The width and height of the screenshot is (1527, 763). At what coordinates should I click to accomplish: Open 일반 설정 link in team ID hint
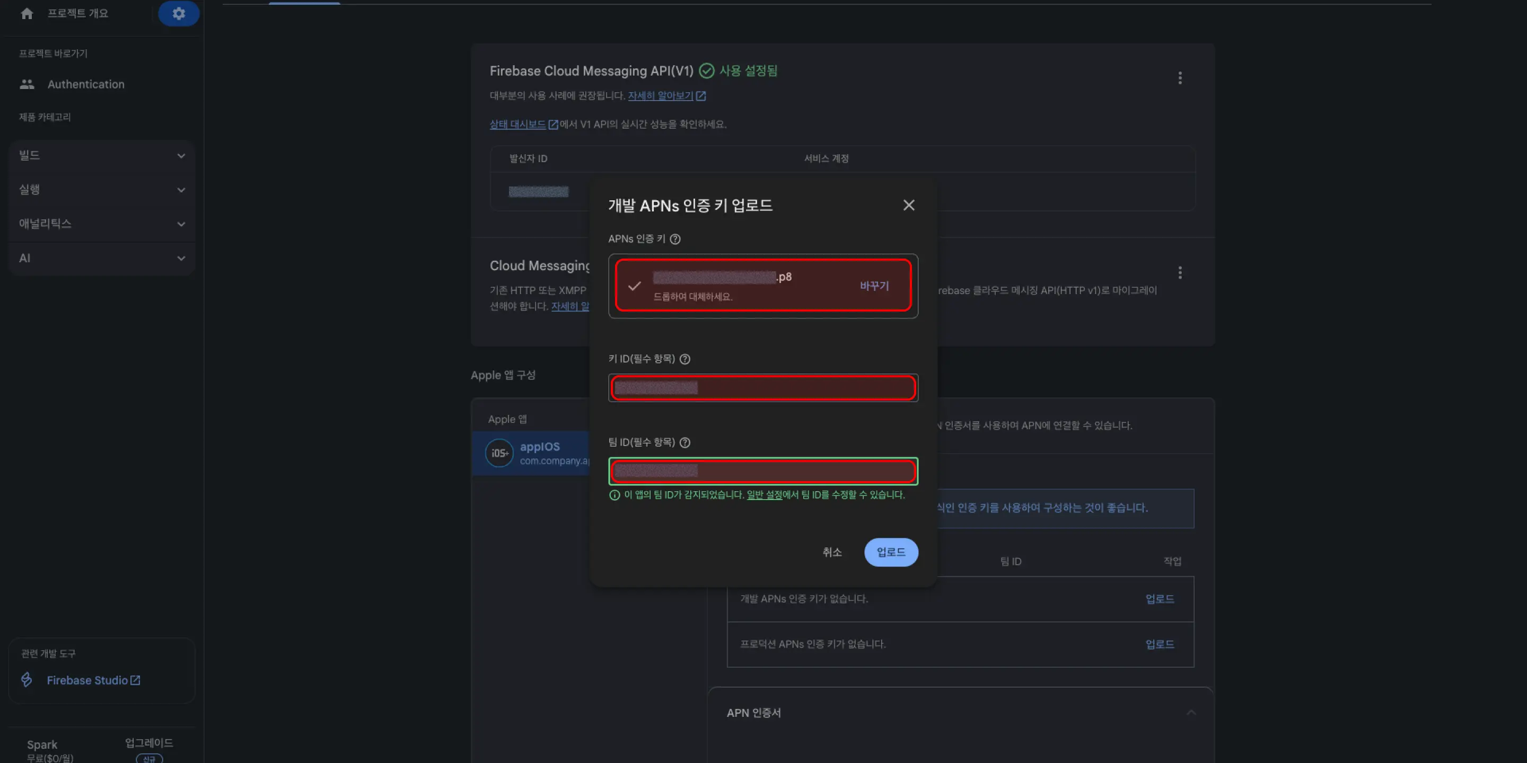pyautogui.click(x=764, y=495)
